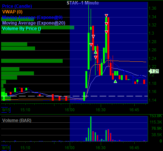Click the green buy marker near 1.26
This screenshot has height=151, width=163.
(95, 52)
